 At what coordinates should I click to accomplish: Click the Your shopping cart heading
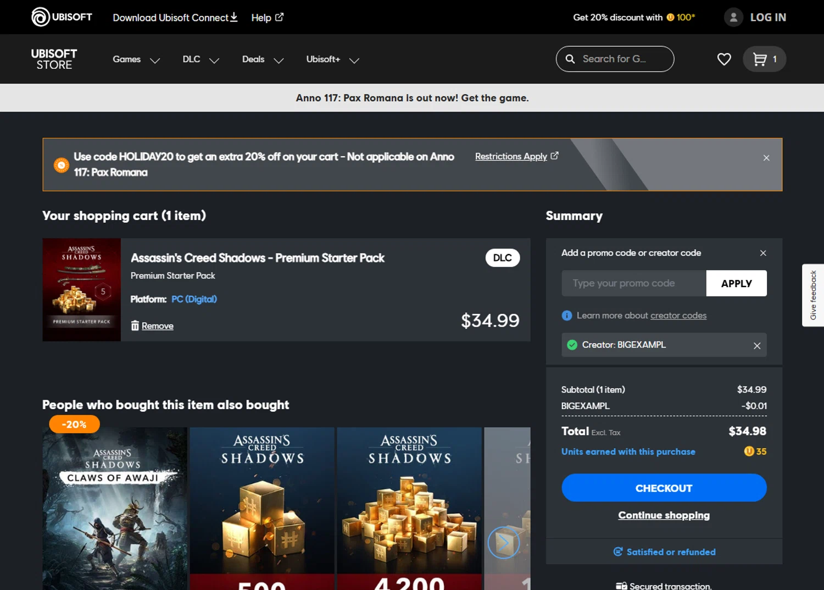coord(124,216)
